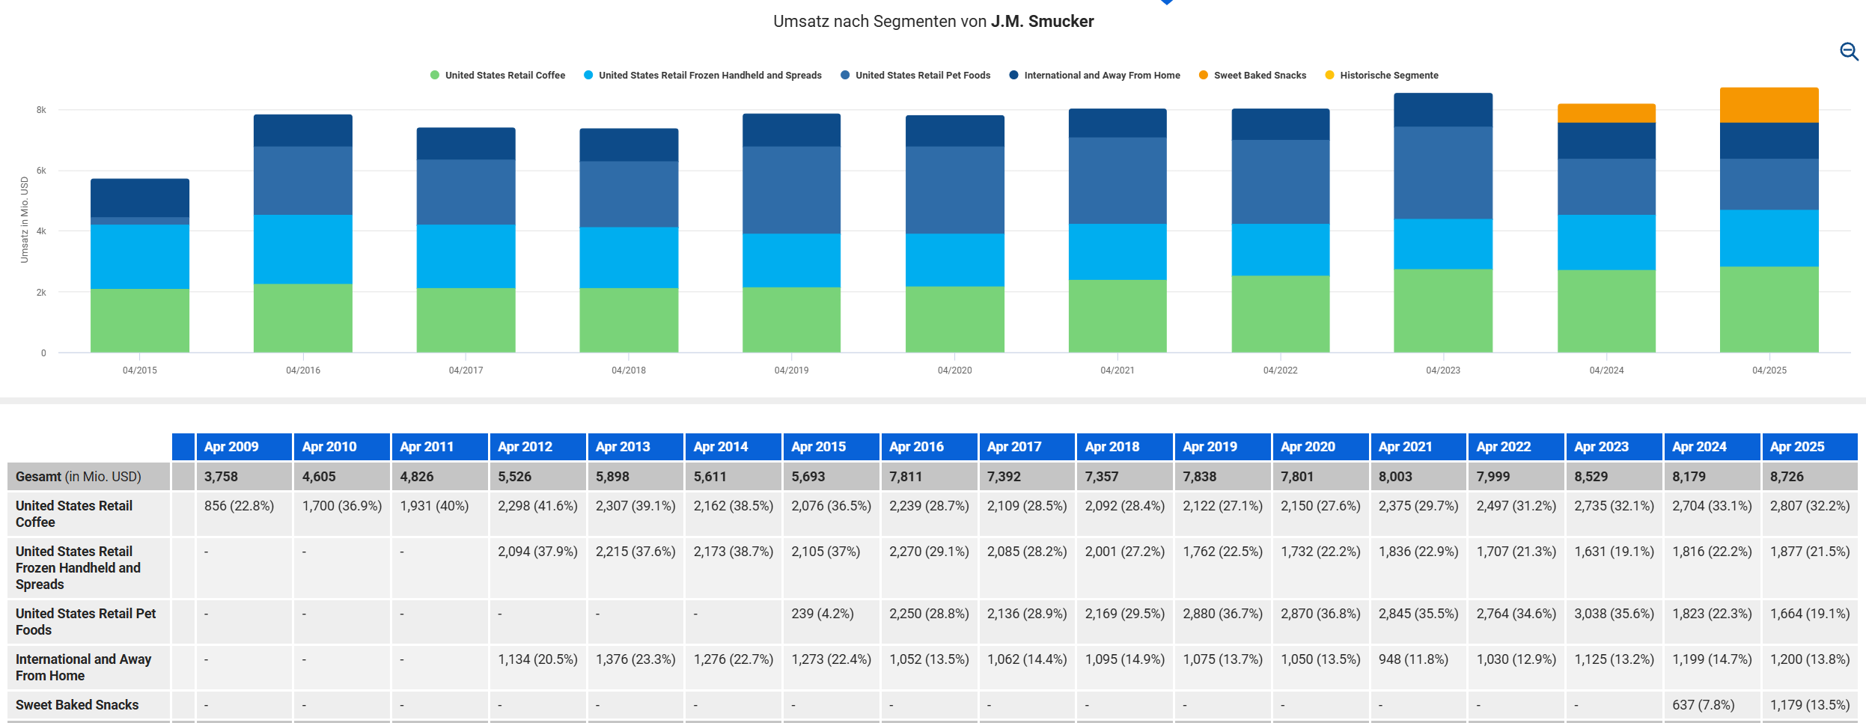1866x723 pixels.
Task: Click the green coffee segment of the 04/2015 bar
Action: [x=140, y=320]
